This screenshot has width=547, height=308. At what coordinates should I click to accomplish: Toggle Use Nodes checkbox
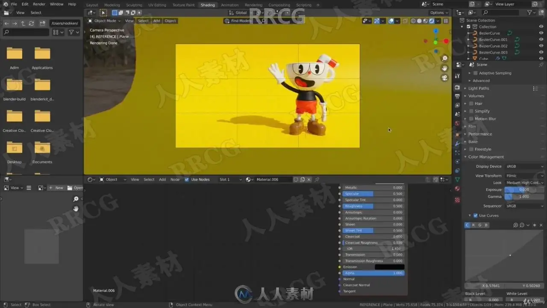187,180
